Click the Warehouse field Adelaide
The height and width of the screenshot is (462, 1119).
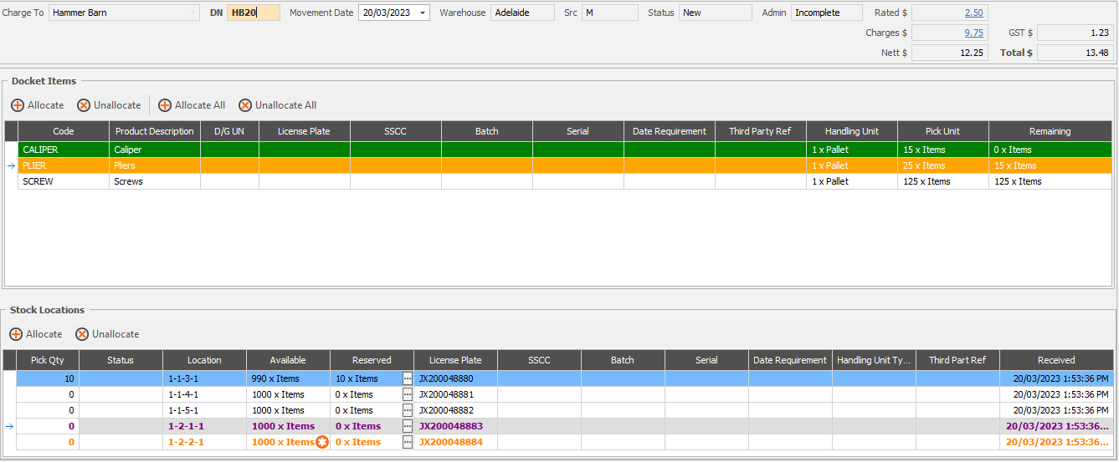(x=523, y=13)
